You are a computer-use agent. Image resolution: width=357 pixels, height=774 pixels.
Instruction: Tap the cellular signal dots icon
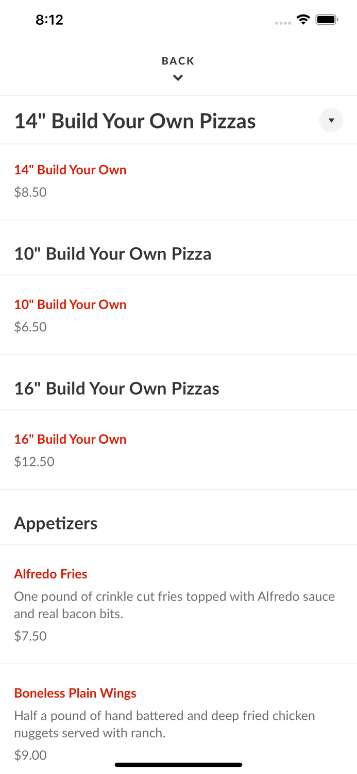pos(283,23)
